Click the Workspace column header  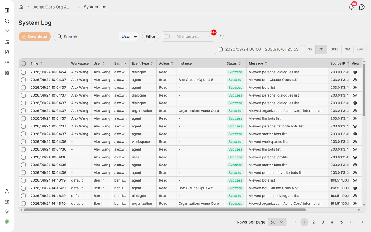(80, 63)
